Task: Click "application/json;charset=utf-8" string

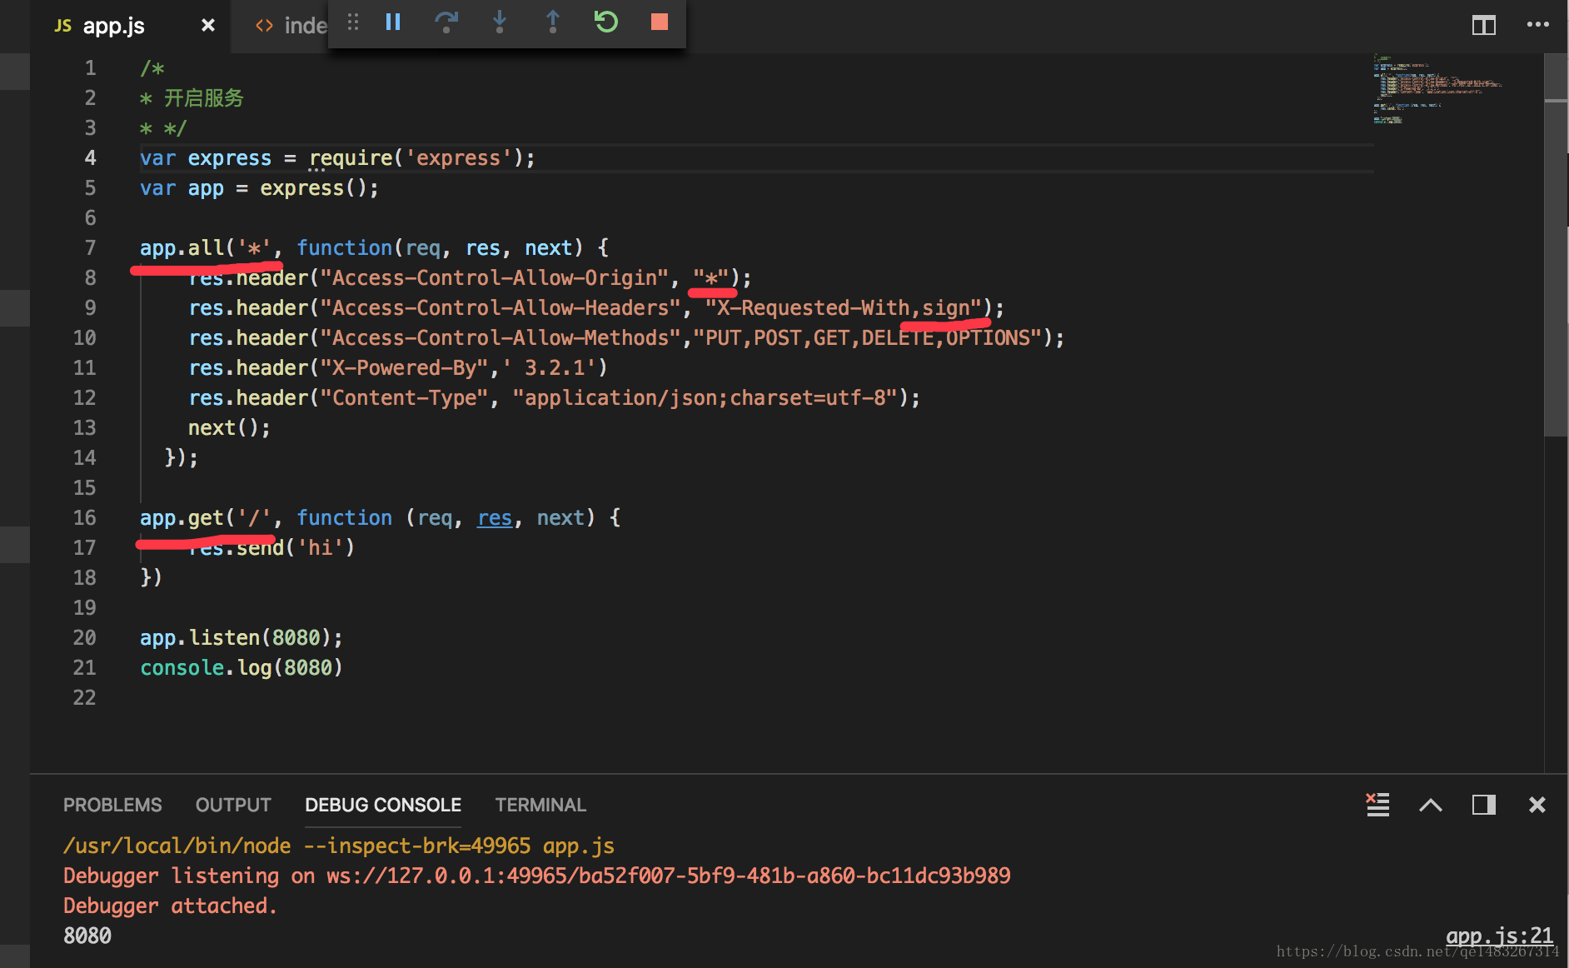Action: pos(705,397)
